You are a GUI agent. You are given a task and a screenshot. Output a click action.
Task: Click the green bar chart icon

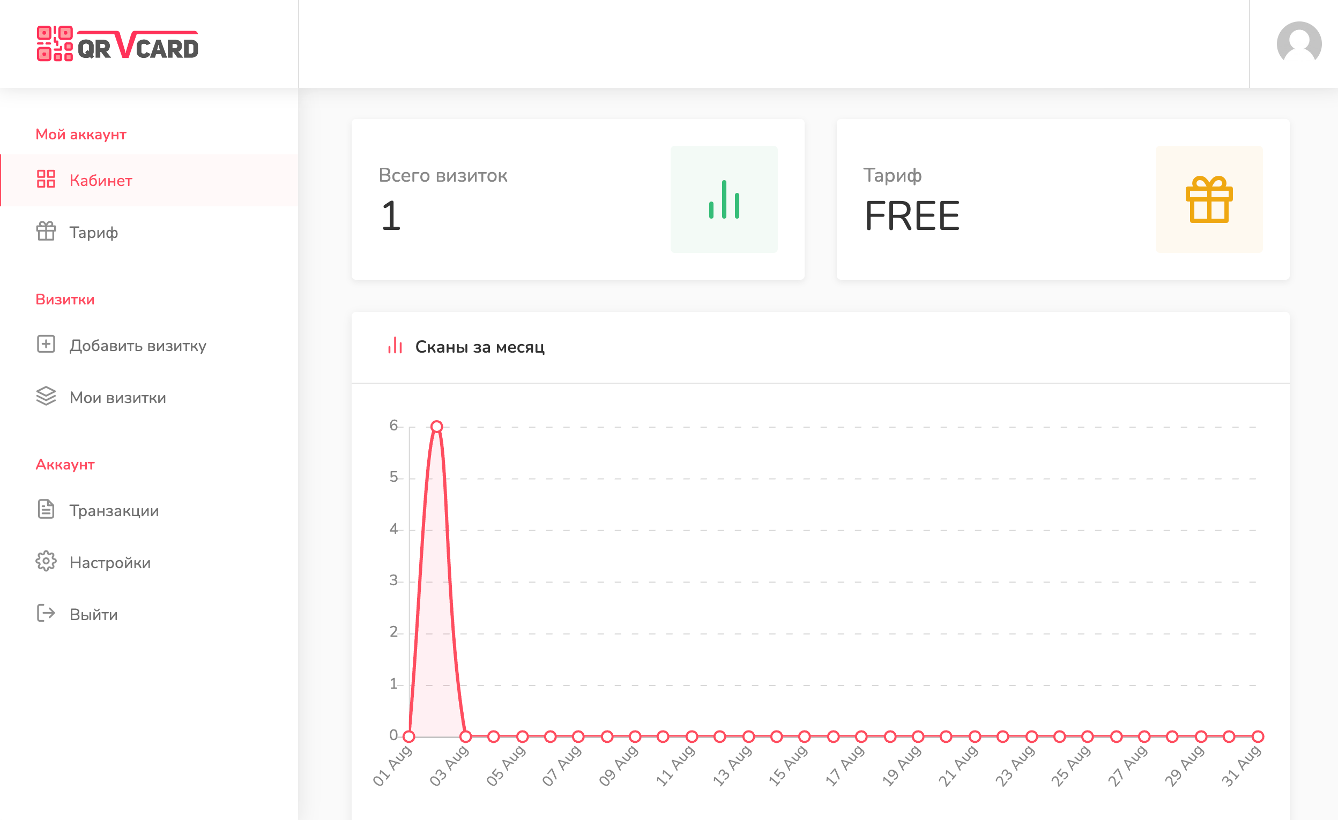click(723, 199)
